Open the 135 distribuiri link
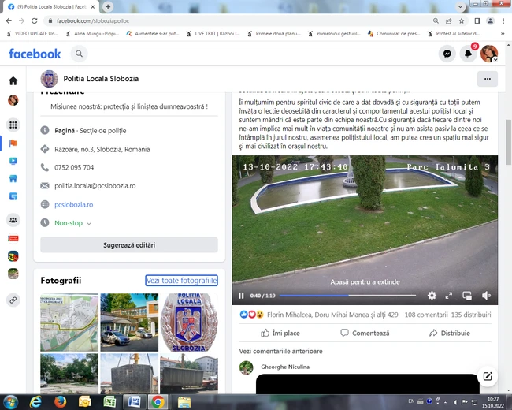Image resolution: width=512 pixels, height=410 pixels. click(x=471, y=315)
